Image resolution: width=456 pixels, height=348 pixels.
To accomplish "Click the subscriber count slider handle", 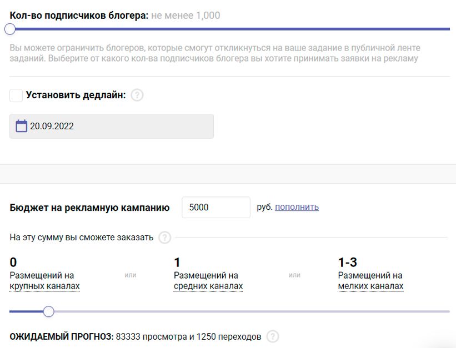I will (x=10, y=29).
